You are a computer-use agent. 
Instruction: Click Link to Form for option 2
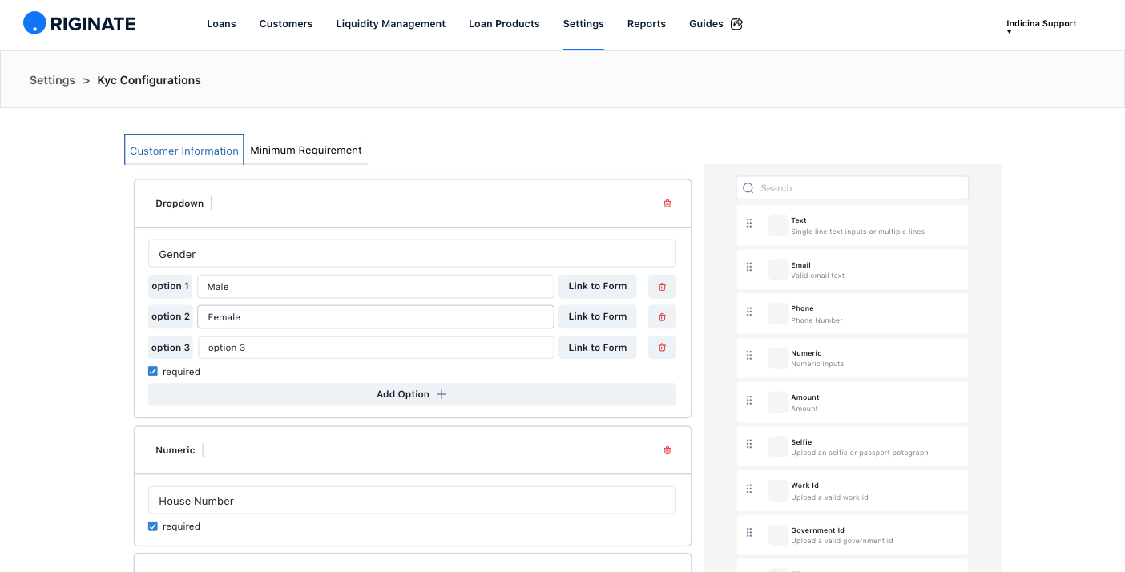pyautogui.click(x=598, y=316)
